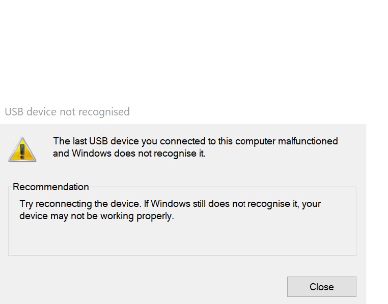Click the word "malfunctioned" in the message

tap(308, 141)
